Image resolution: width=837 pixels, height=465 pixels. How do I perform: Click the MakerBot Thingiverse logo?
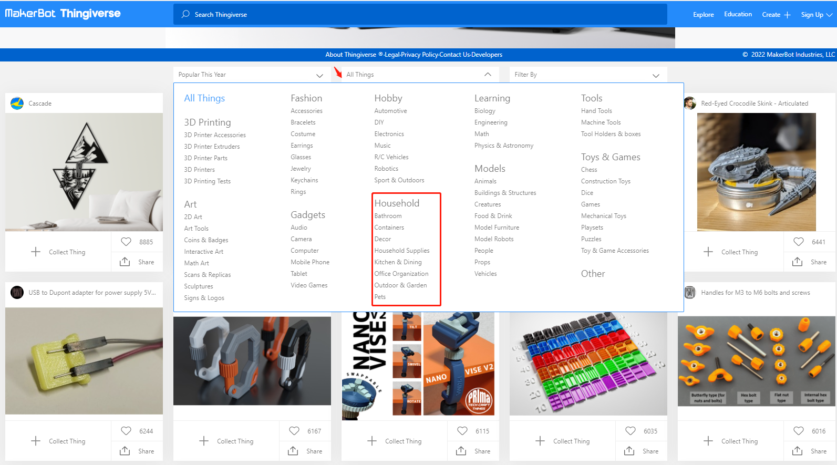tap(63, 14)
